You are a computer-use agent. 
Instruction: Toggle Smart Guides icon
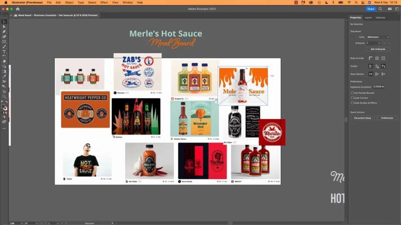coord(383,66)
